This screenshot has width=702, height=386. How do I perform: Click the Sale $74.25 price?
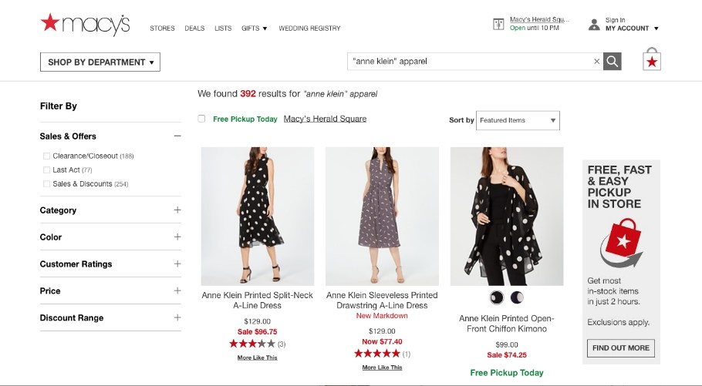coord(507,354)
